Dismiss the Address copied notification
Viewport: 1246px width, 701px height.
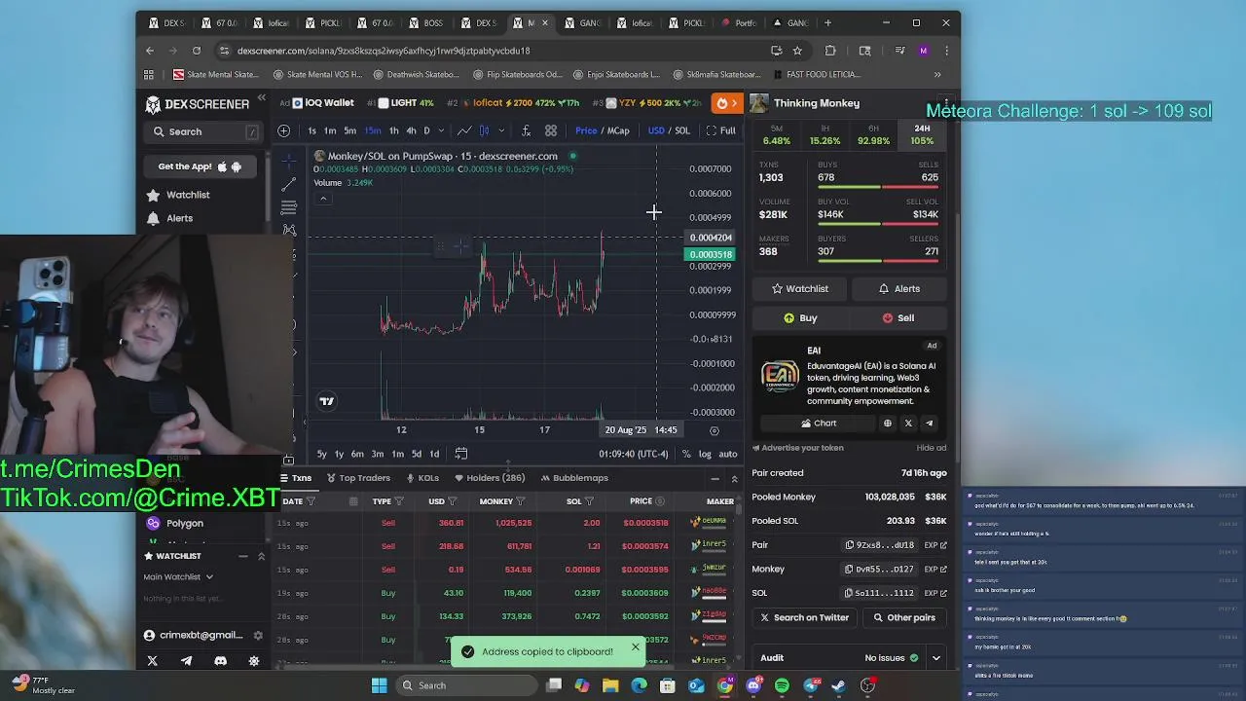[636, 646]
